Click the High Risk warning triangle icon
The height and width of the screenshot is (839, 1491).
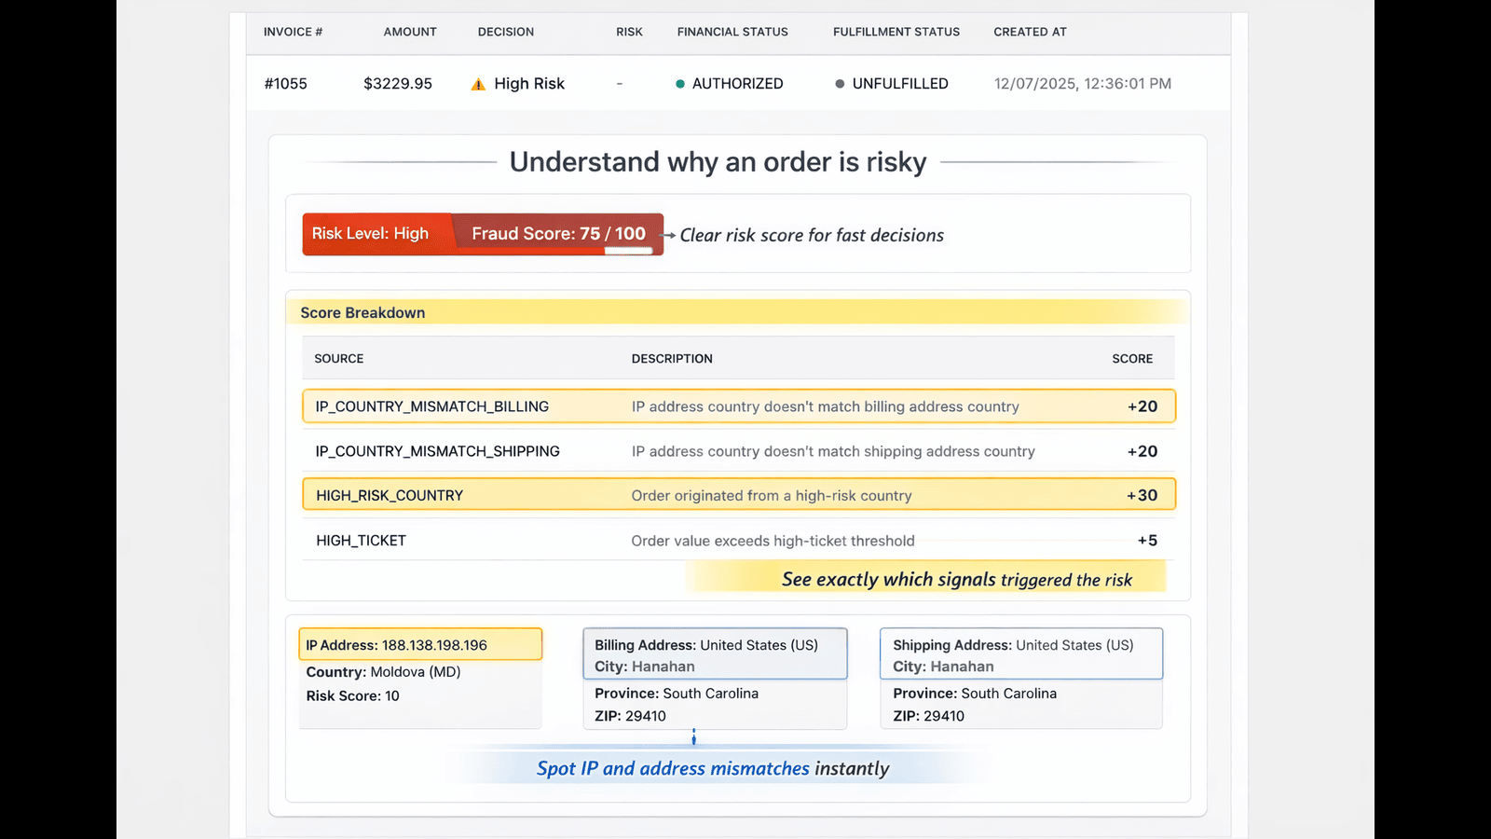(x=477, y=83)
